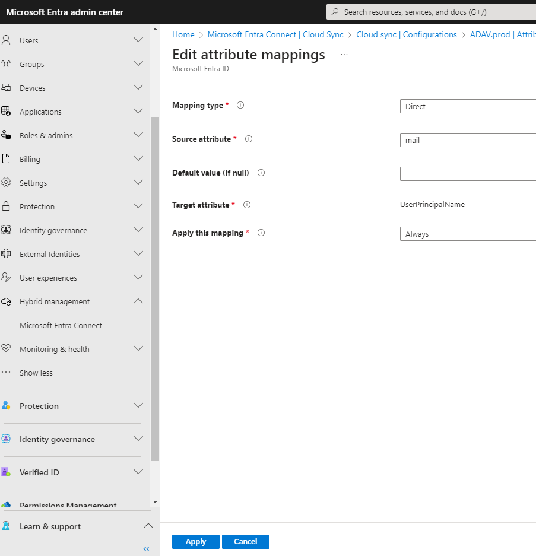Open the Apply this mapping dropdown
Screen dimensions: 536x556
coord(468,234)
